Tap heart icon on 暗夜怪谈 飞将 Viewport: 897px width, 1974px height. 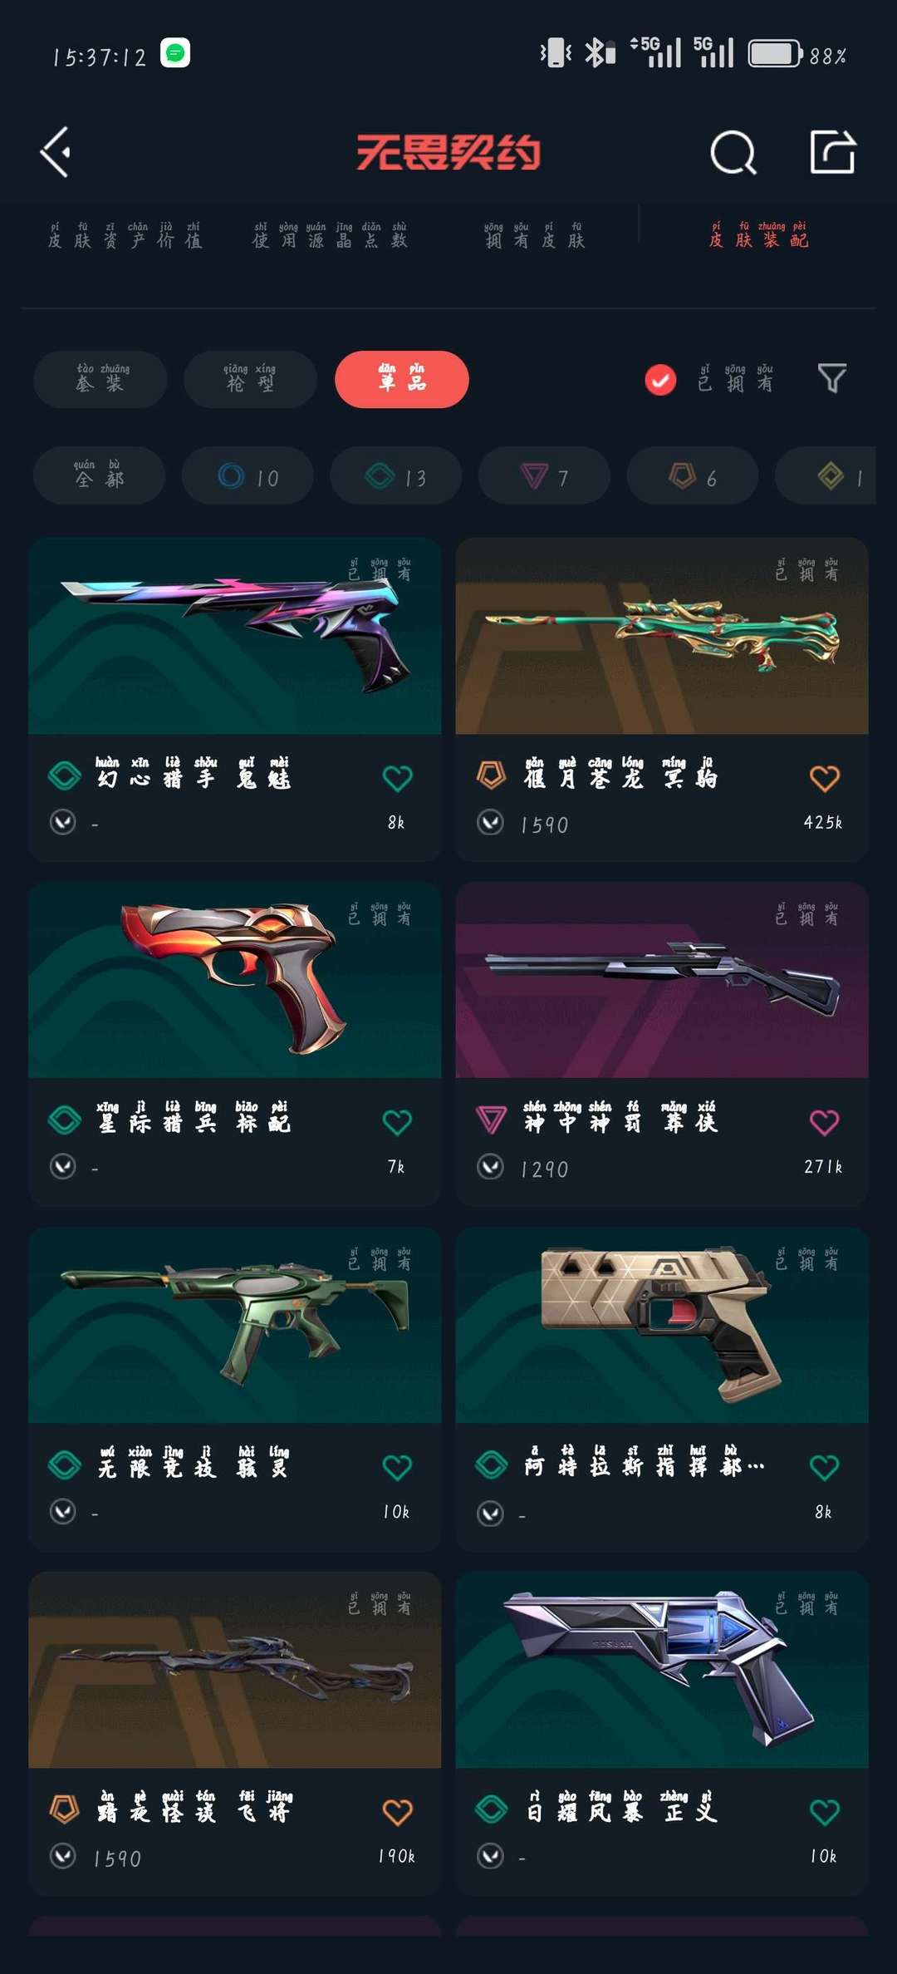[x=397, y=1811]
